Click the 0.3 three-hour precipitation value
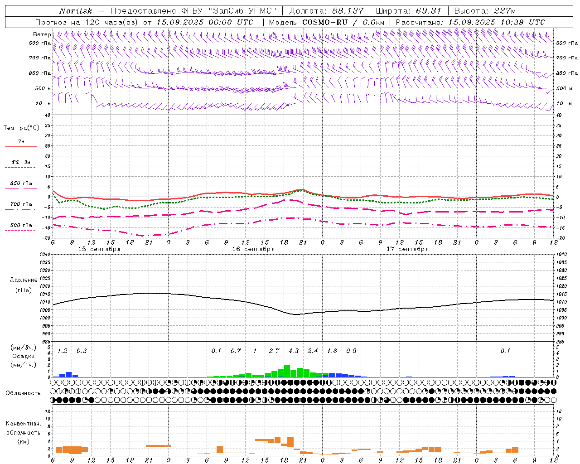 click(82, 351)
